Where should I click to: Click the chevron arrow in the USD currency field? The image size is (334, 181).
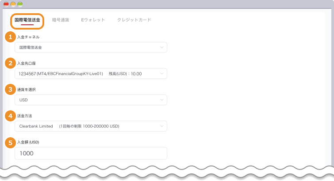pyautogui.click(x=162, y=100)
